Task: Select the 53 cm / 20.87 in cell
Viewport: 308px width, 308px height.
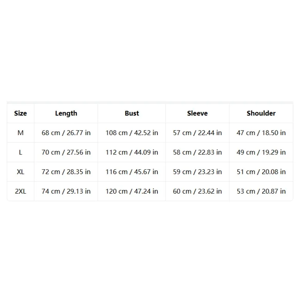Action: [x=261, y=191]
